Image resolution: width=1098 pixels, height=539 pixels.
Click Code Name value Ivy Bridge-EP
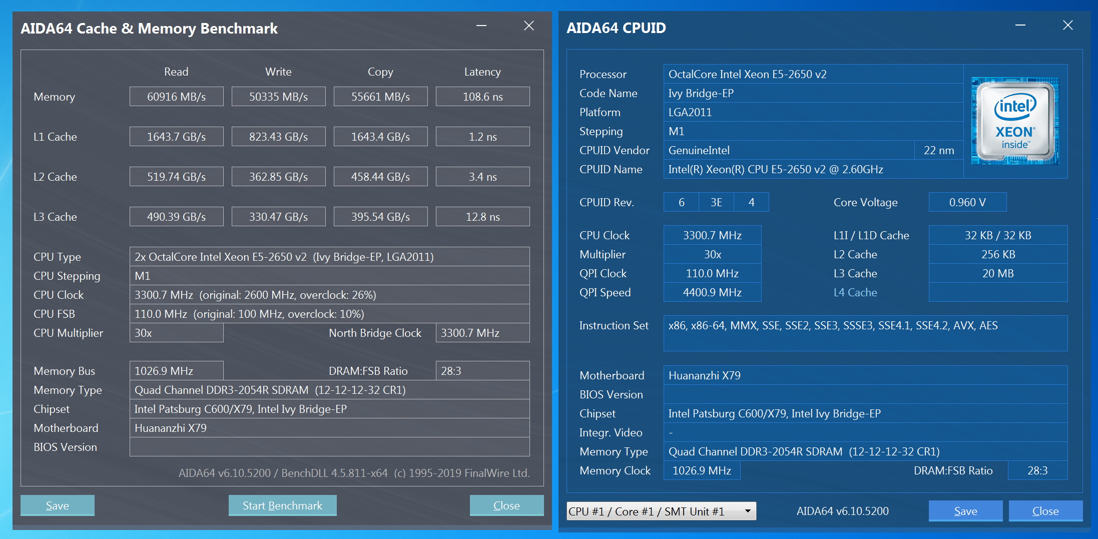pyautogui.click(x=813, y=93)
